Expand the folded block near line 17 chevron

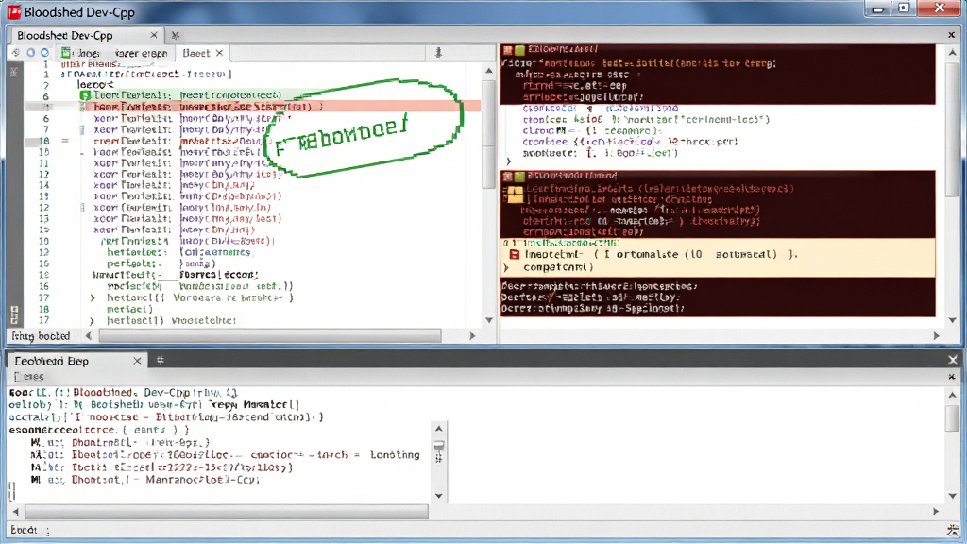click(x=93, y=297)
